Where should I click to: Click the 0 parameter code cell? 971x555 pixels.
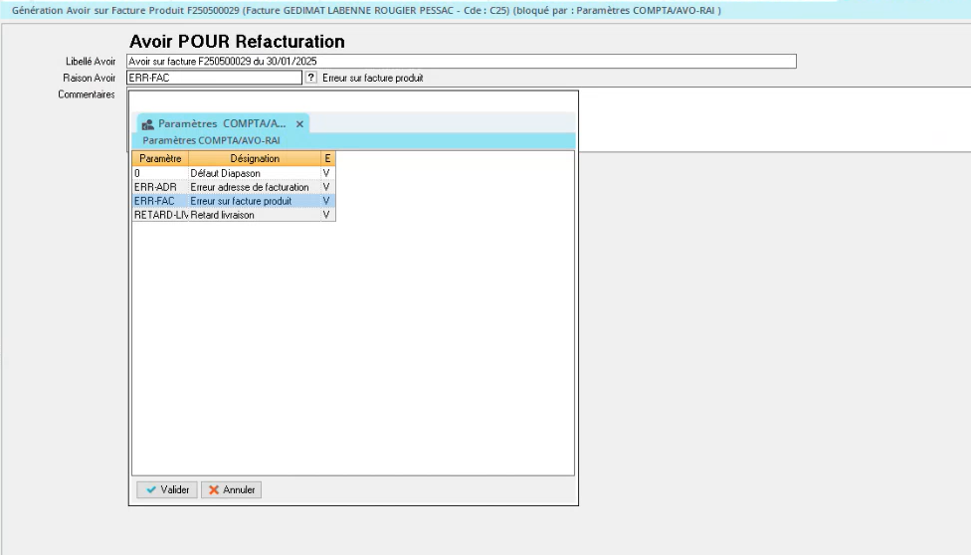click(159, 173)
